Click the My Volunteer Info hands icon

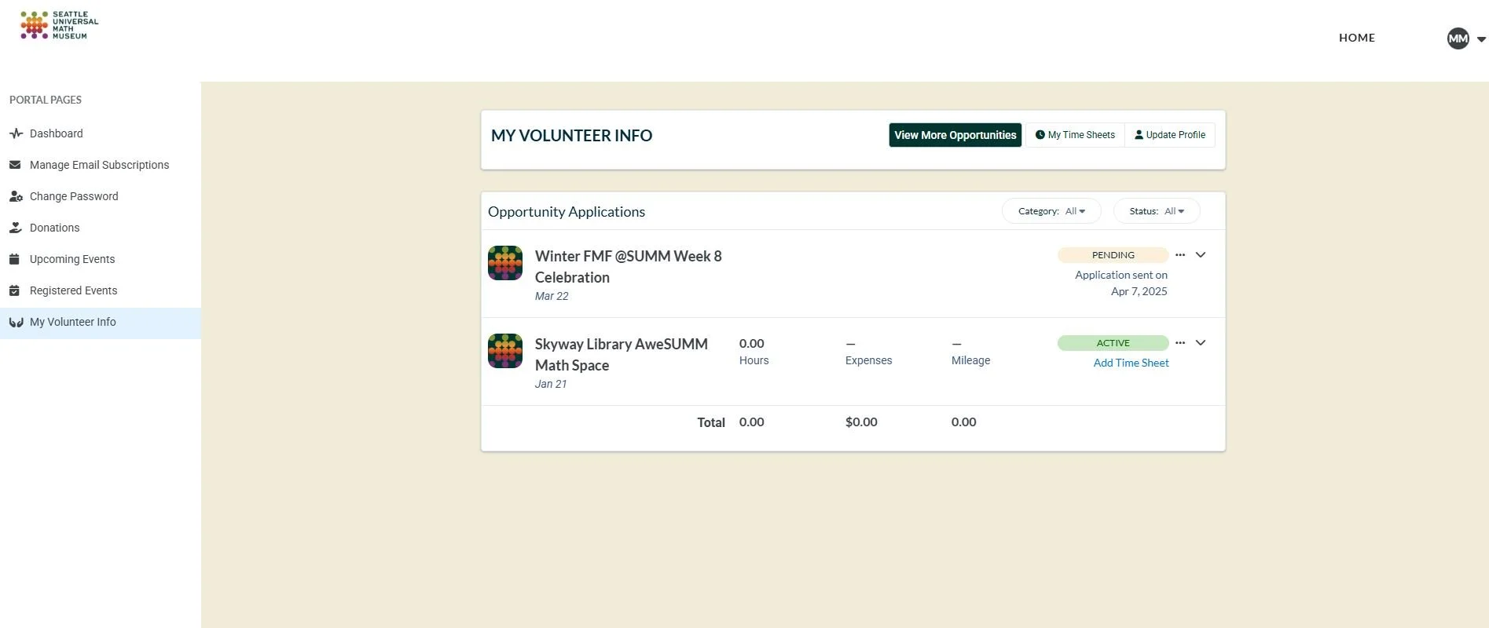point(16,322)
